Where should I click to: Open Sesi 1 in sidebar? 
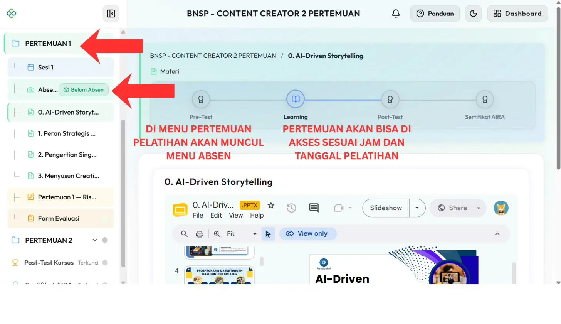[x=61, y=67]
